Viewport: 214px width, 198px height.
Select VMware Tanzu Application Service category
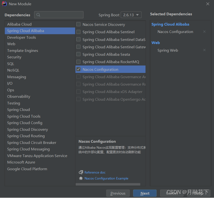pos(40,156)
